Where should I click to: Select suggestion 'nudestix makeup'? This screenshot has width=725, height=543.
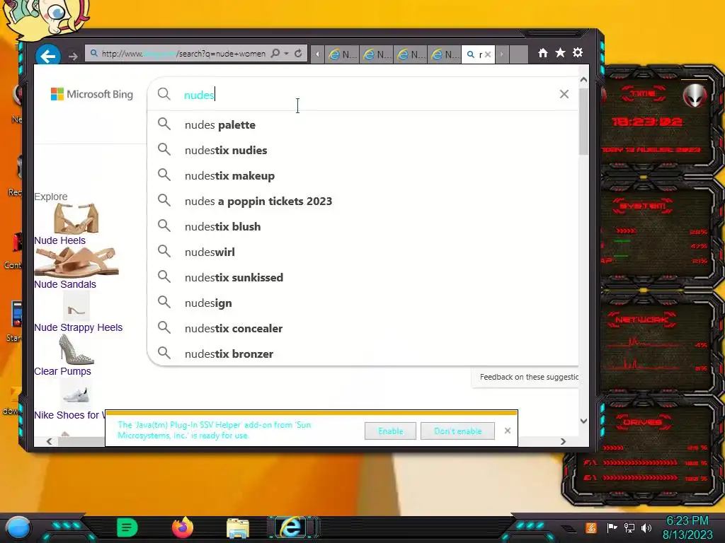362,175
